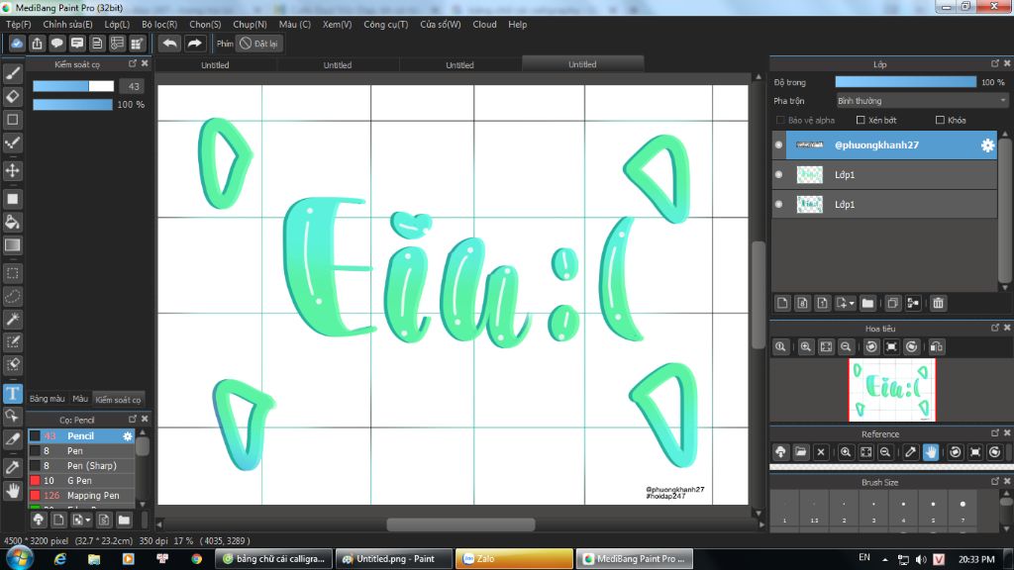Click the Redo arrow
Screen dimensions: 1014x570
194,44
